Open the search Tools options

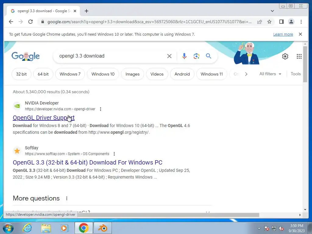click(296, 74)
